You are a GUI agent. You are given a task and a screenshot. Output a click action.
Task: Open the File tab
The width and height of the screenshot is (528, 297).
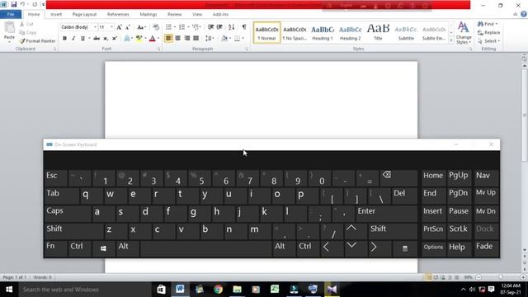pos(11,15)
